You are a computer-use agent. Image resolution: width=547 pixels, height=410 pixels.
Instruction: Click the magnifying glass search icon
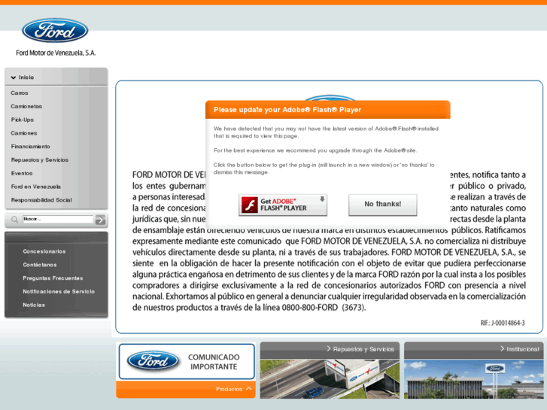14,220
